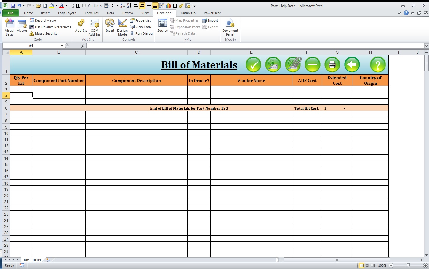
Task: Switch to Page Break Preview in status bar
Action: click(373, 265)
